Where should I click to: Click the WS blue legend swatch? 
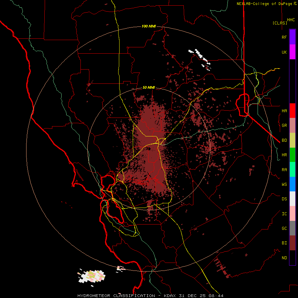(292, 184)
